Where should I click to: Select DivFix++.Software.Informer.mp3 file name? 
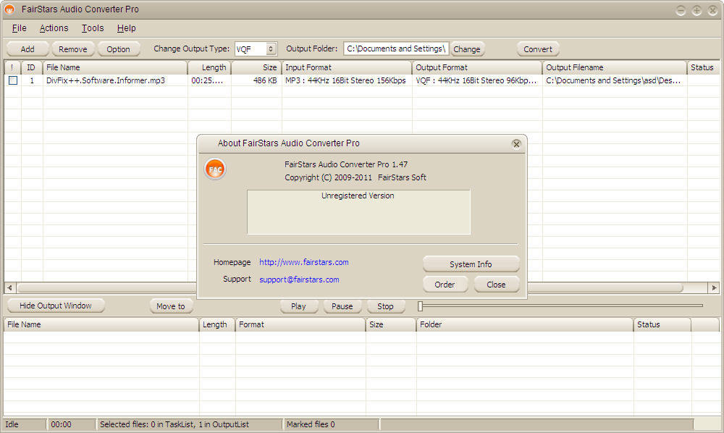coord(106,80)
